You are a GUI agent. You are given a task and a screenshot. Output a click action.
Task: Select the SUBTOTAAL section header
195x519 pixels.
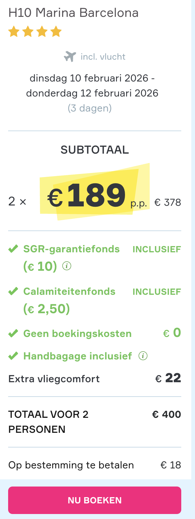pos(95,149)
